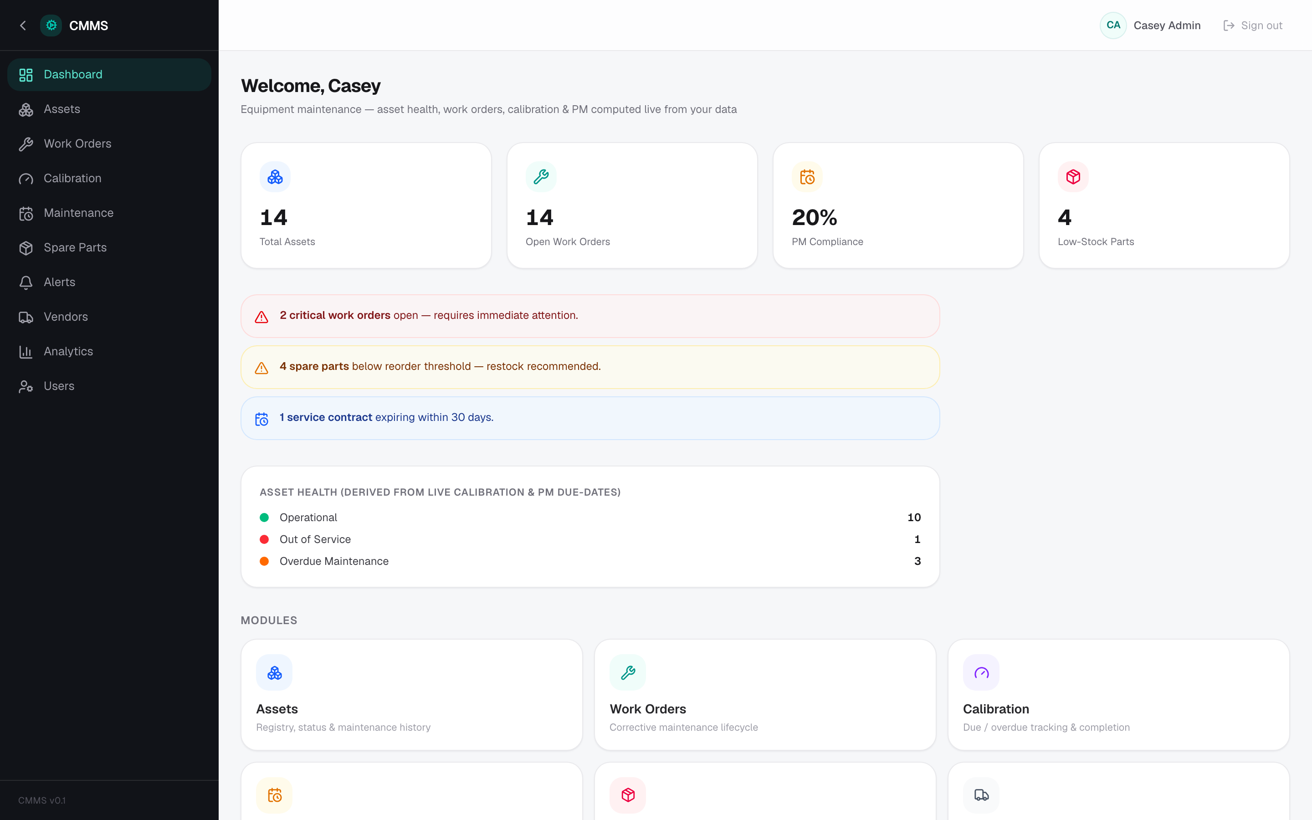Click the Assets cubes icon in sidebar
This screenshot has width=1312, height=820.
click(x=26, y=109)
